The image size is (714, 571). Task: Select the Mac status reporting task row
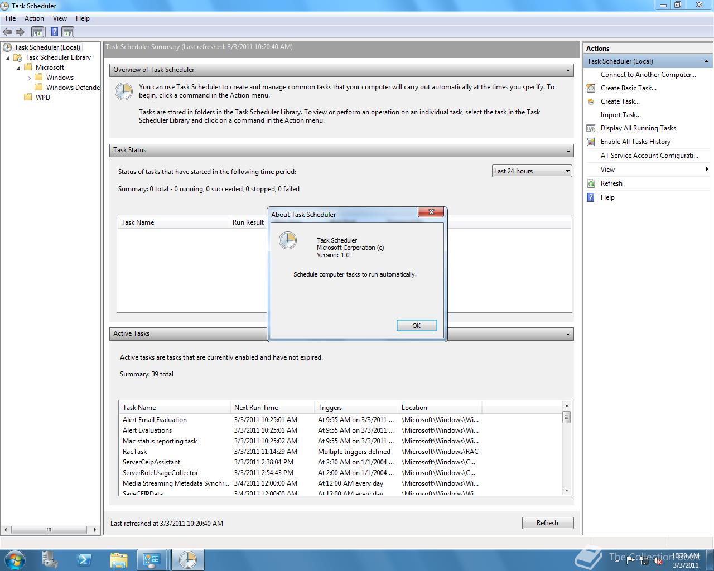click(340, 441)
